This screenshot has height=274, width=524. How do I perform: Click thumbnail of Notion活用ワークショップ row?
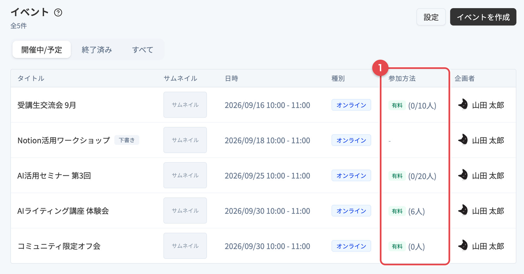coord(185,140)
